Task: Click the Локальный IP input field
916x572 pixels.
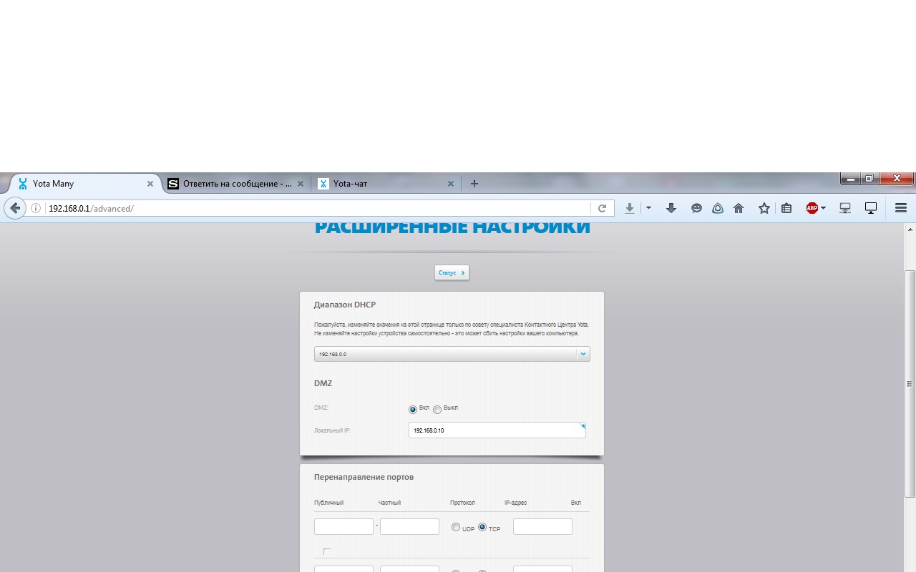Action: point(496,430)
